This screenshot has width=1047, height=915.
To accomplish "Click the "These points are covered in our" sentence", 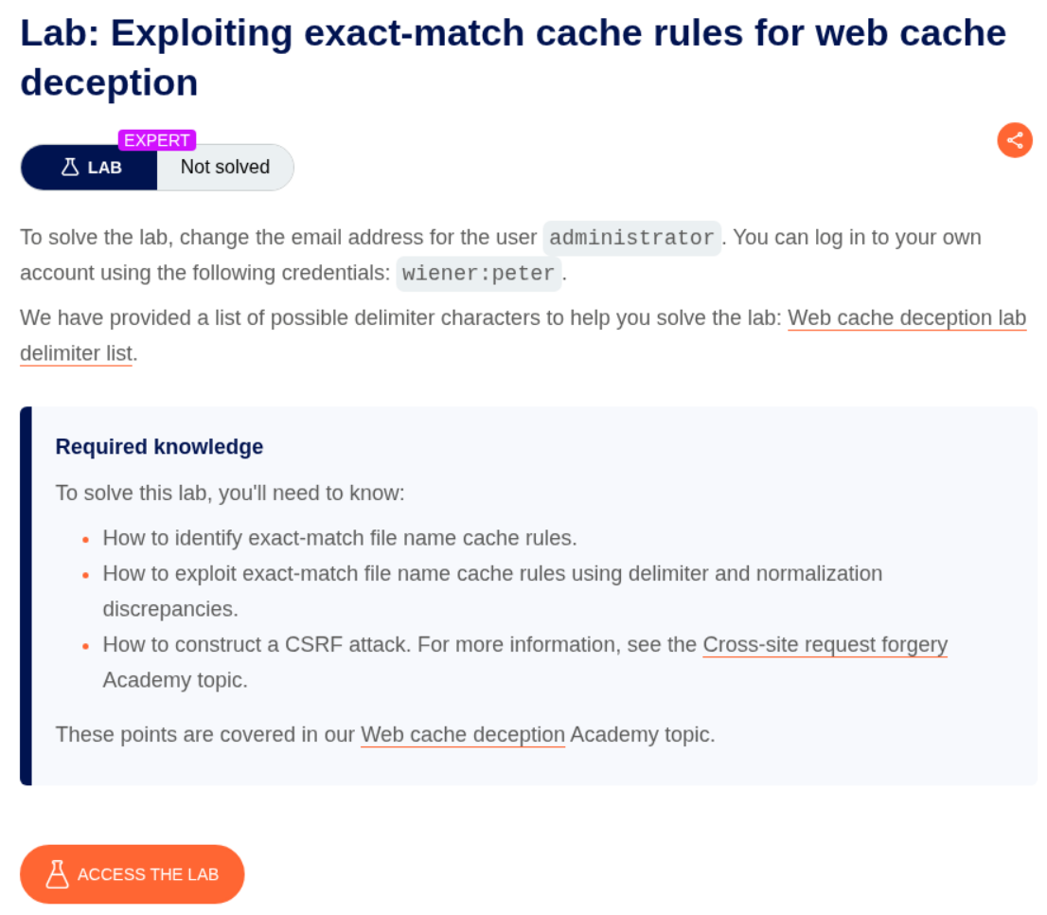I will (205, 734).
